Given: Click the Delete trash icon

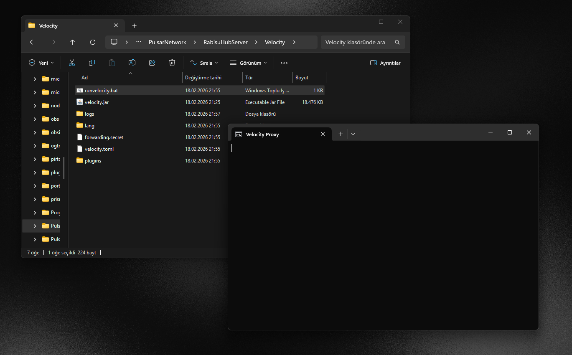Looking at the screenshot, I should [172, 63].
